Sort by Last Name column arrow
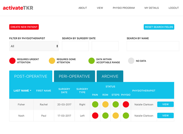This screenshot has height=134, width=183. [x=30, y=91]
